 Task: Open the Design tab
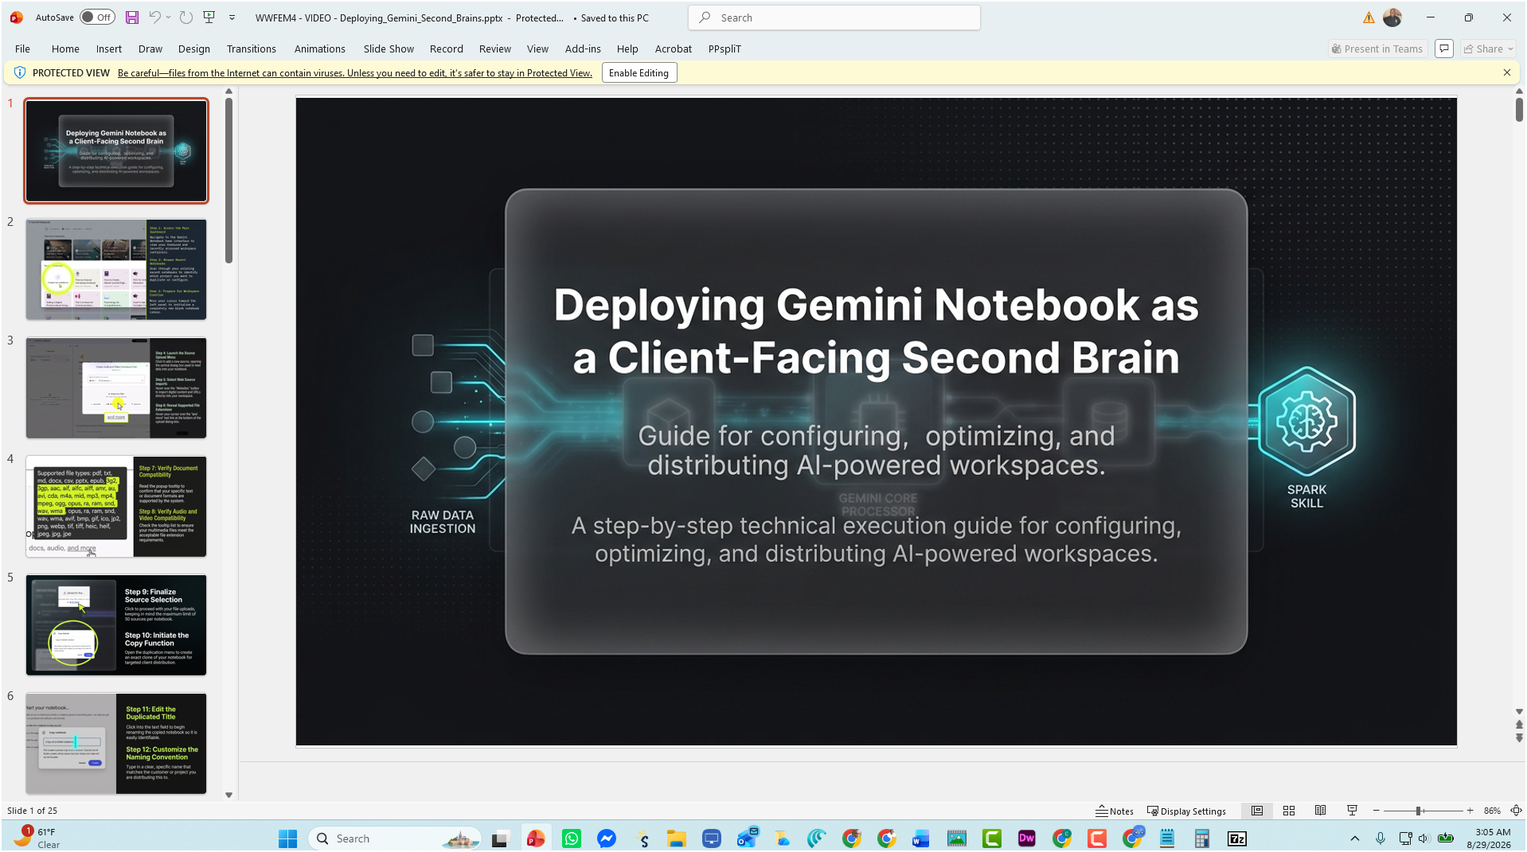click(194, 49)
